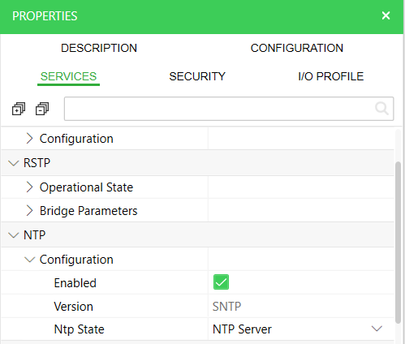405x344 pixels.
Task: Click the Expand All icon
Action: [19, 109]
